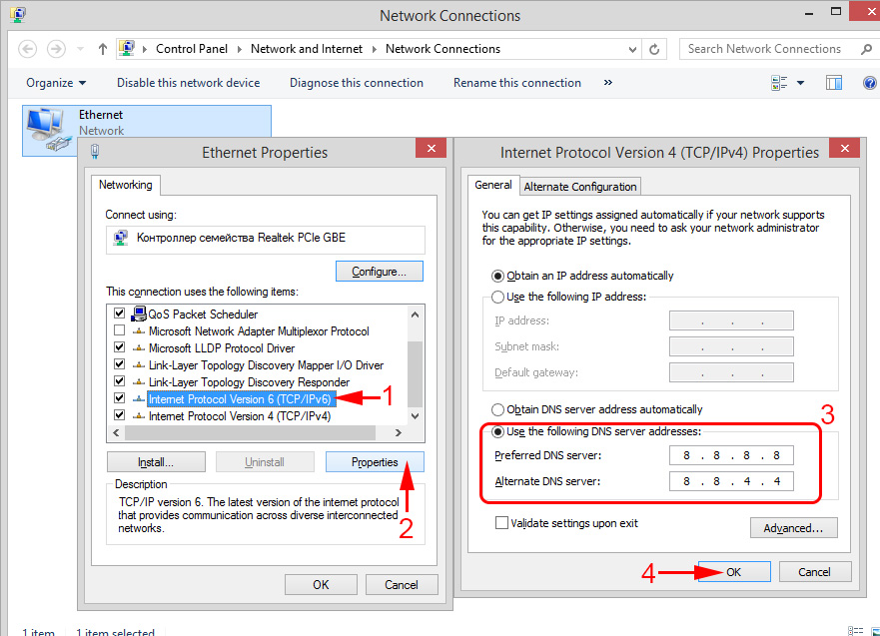Uncheck QoS Packet Scheduler checkbox
Image resolution: width=880 pixels, height=636 pixels.
pos(120,313)
